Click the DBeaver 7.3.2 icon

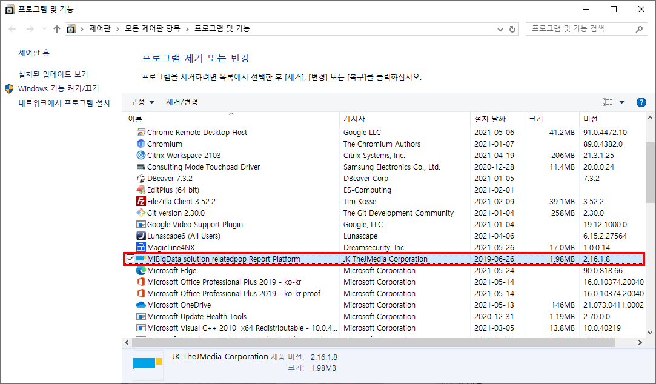pyautogui.click(x=141, y=178)
